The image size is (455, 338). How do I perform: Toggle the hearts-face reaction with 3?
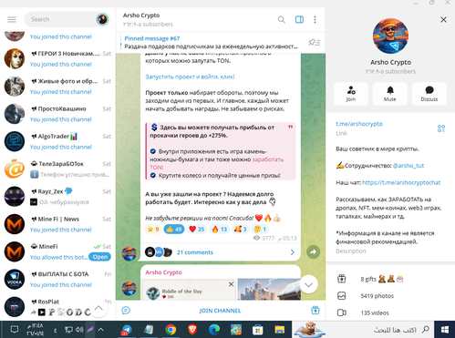[x=241, y=230]
